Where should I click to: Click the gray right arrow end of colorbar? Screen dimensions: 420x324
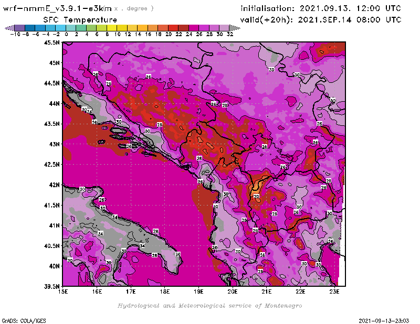pos(230,27)
